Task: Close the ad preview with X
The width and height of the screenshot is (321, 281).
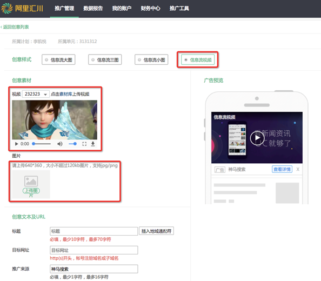Action: [x=298, y=169]
